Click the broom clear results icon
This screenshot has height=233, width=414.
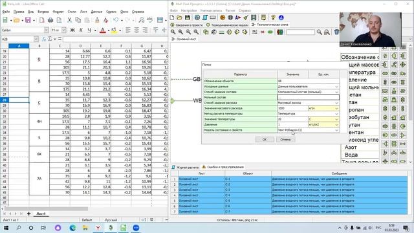pyautogui.click(x=246, y=17)
